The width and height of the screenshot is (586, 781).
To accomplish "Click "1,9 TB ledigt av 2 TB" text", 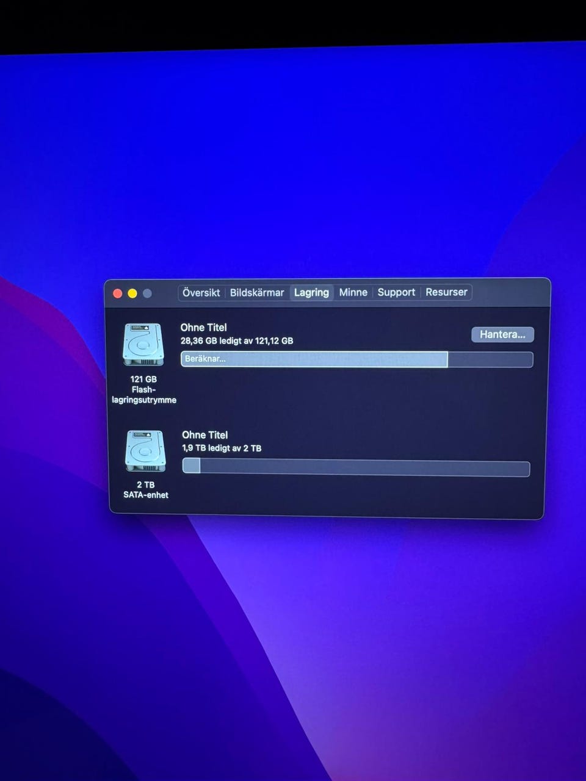I will tap(222, 448).
